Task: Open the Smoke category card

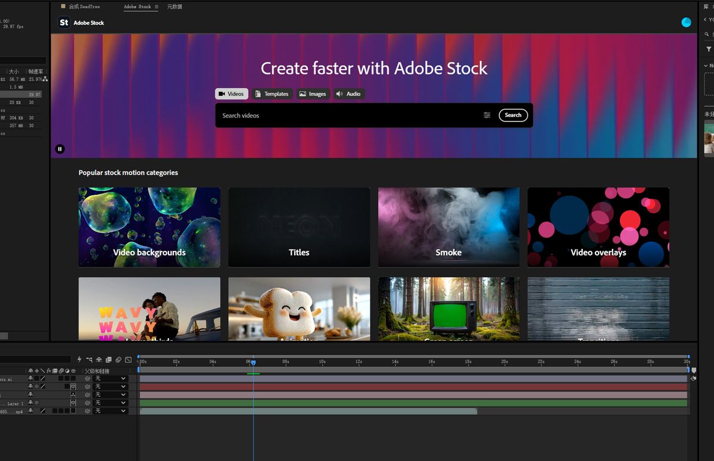Action: (448, 227)
